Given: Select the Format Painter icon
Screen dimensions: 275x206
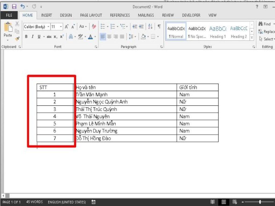Looking at the screenshot, I should pos(17,38).
